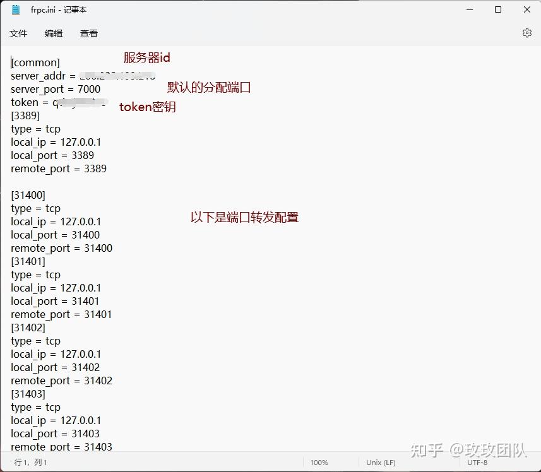
Task: Maximize the Notepad window
Action: coord(497,9)
